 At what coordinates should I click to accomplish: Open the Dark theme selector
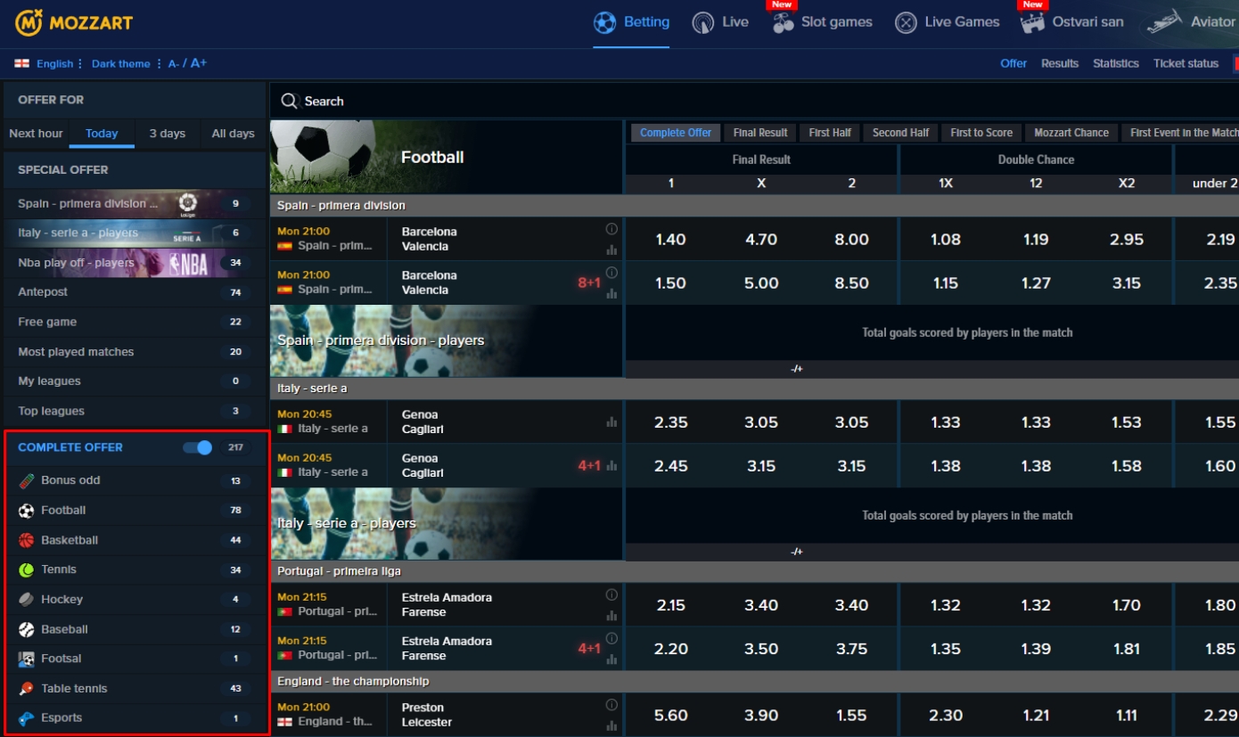pyautogui.click(x=126, y=63)
